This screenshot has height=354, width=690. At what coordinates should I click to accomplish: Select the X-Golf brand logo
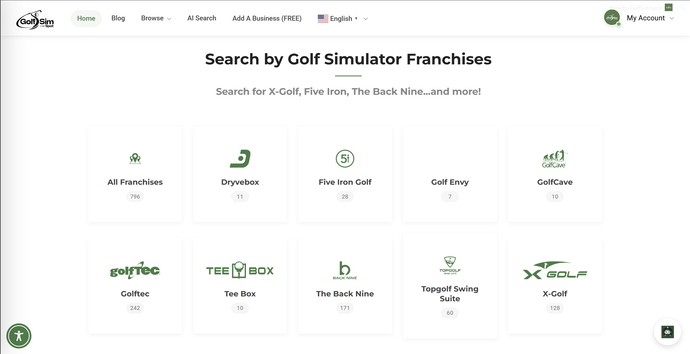pyautogui.click(x=555, y=272)
